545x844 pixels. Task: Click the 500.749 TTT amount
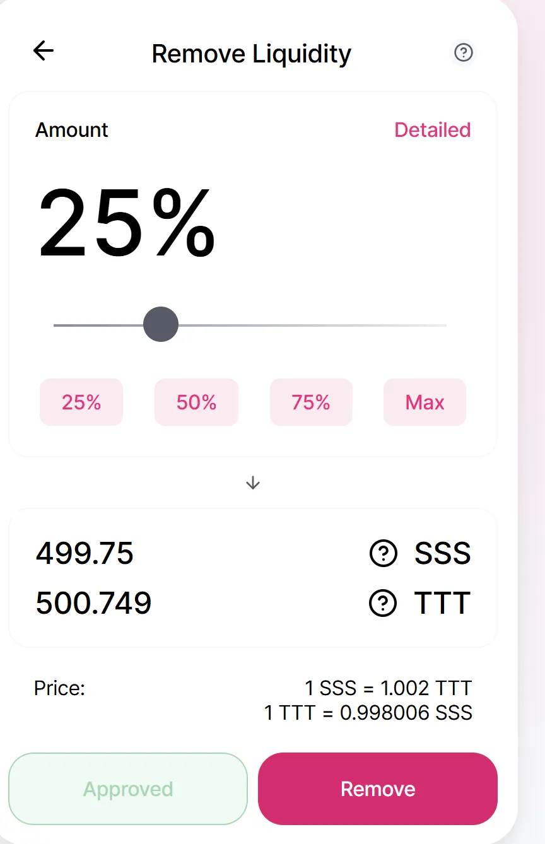pyautogui.click(x=93, y=604)
